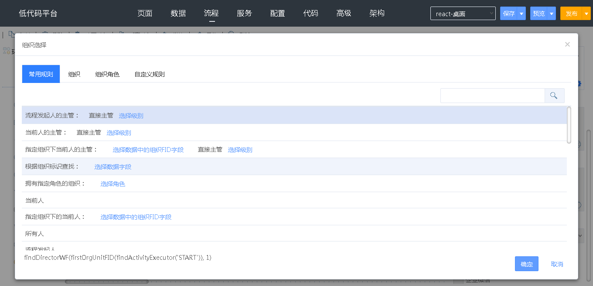Viewport: 593px width, 286px height.
Task: Open the 架构 top menu
Action: (x=377, y=14)
